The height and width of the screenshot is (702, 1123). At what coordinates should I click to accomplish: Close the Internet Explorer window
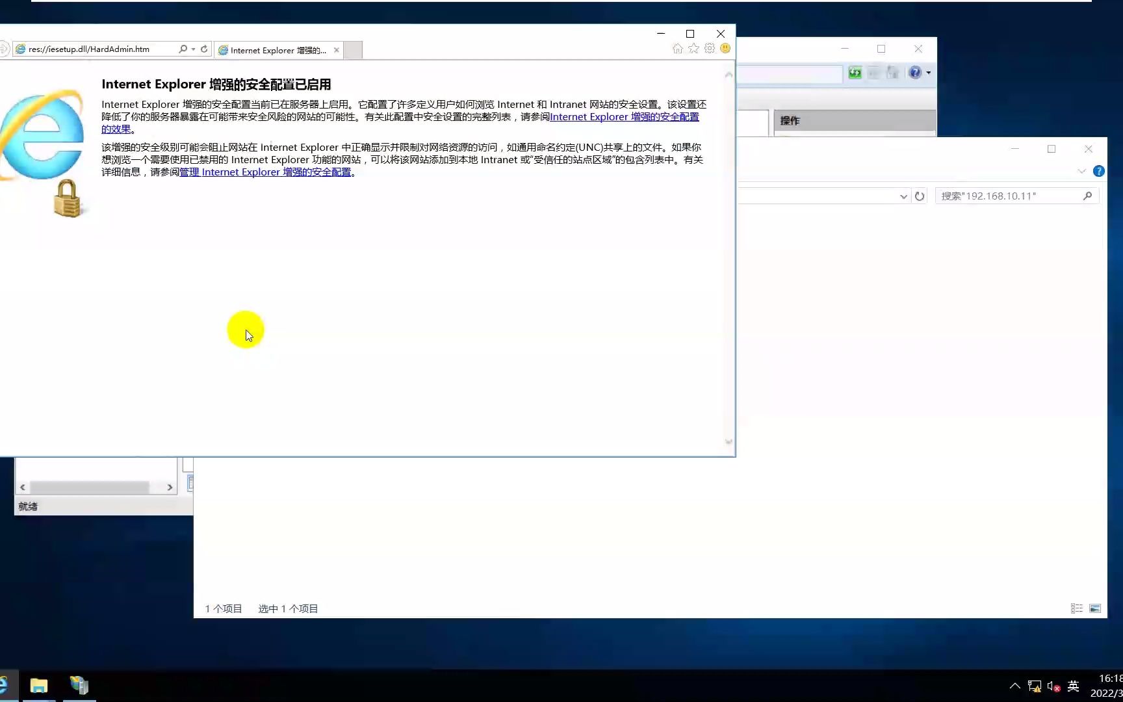click(721, 34)
